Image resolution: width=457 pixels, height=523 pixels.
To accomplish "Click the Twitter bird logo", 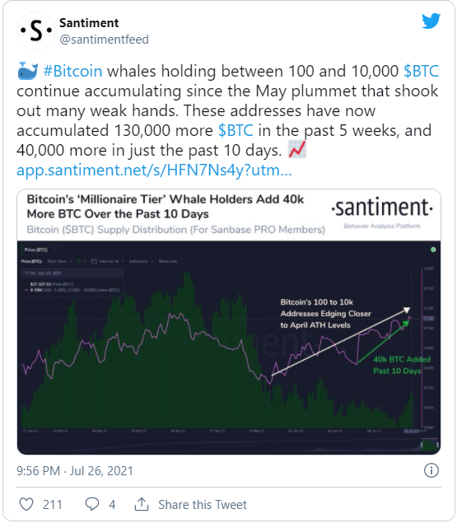I will pos(431,21).
